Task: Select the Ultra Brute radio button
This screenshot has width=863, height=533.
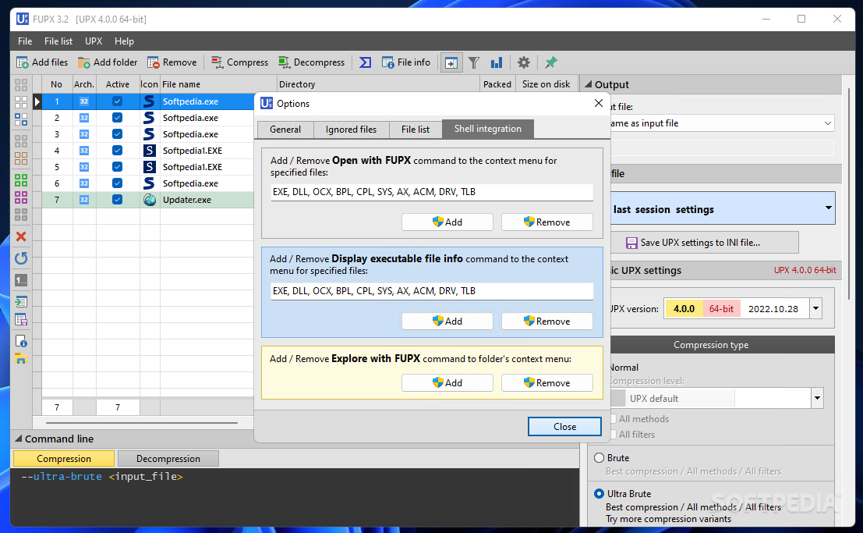Action: click(600, 494)
